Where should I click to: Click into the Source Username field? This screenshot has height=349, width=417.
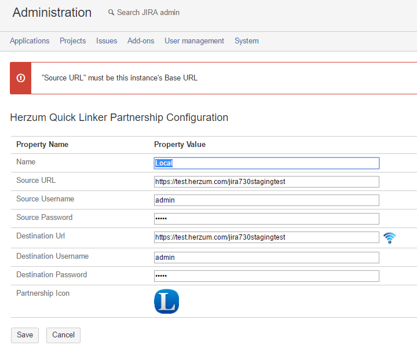pos(266,200)
